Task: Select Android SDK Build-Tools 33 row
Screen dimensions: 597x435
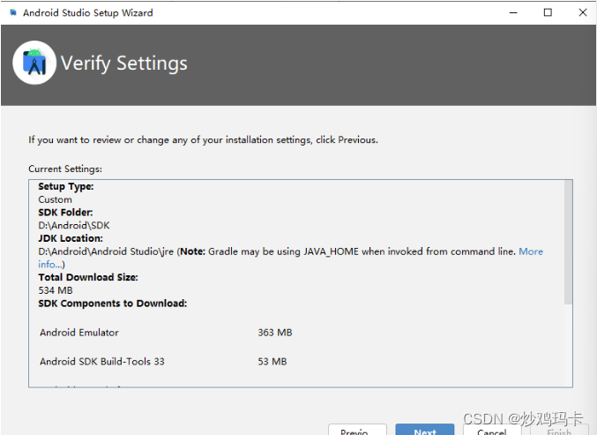Action: [163, 362]
